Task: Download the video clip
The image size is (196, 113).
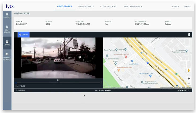Action: (183, 90)
